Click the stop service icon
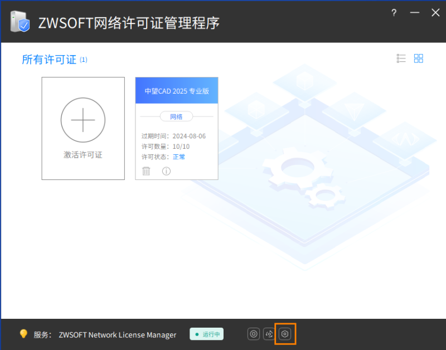 254,334
